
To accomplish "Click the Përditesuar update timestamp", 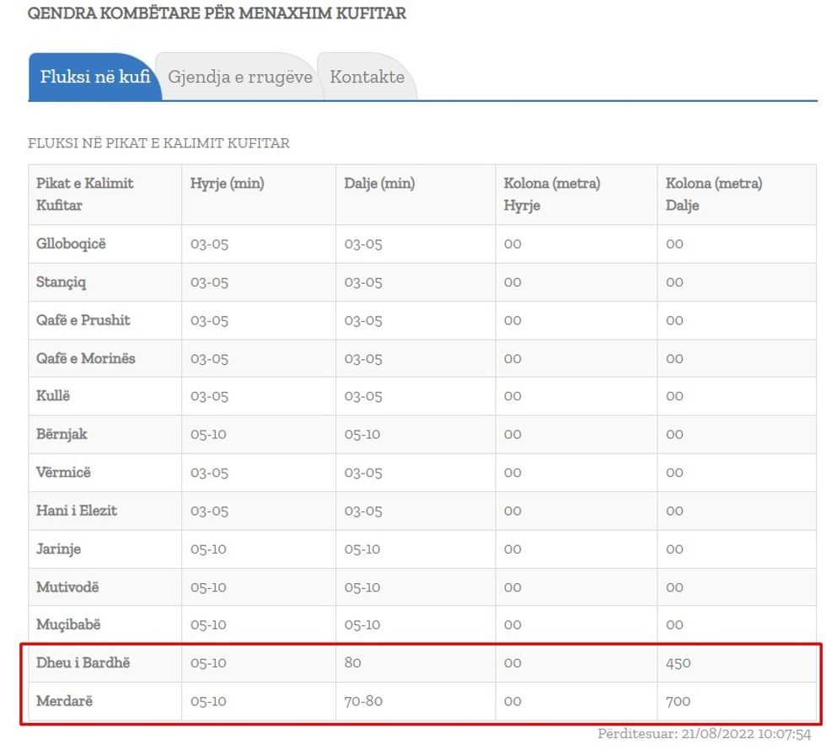I will coord(704,734).
